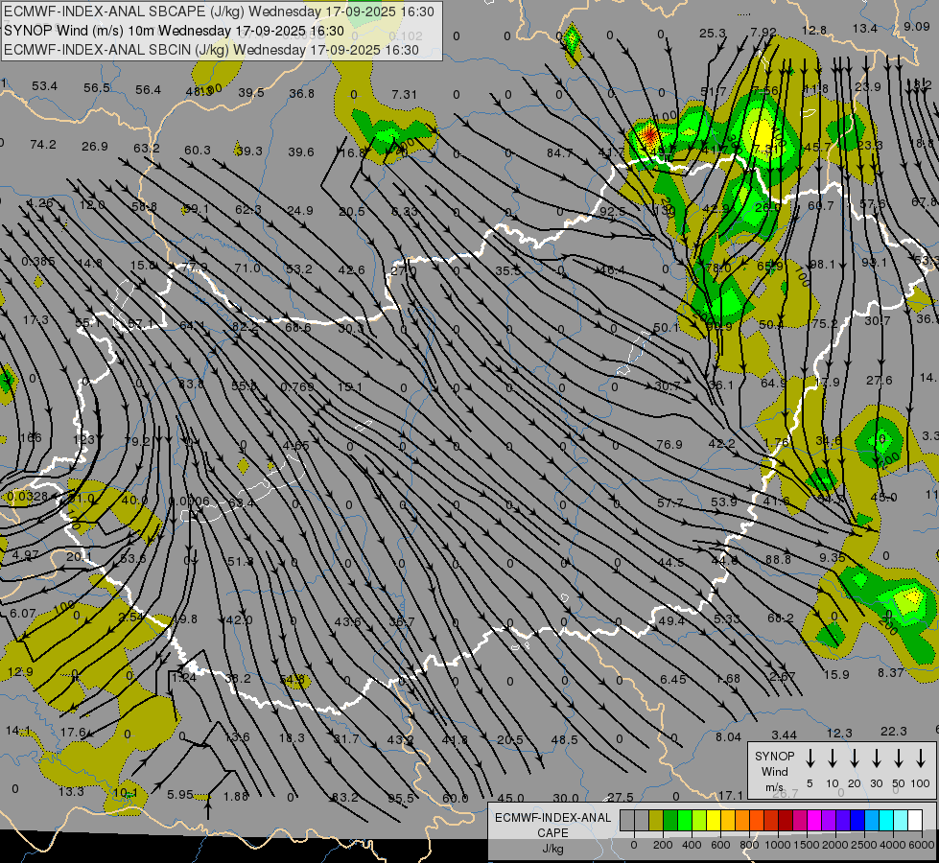Image resolution: width=939 pixels, height=863 pixels.
Task: Click the dark blue 2500 J/kg swatch
Action: pos(857,820)
